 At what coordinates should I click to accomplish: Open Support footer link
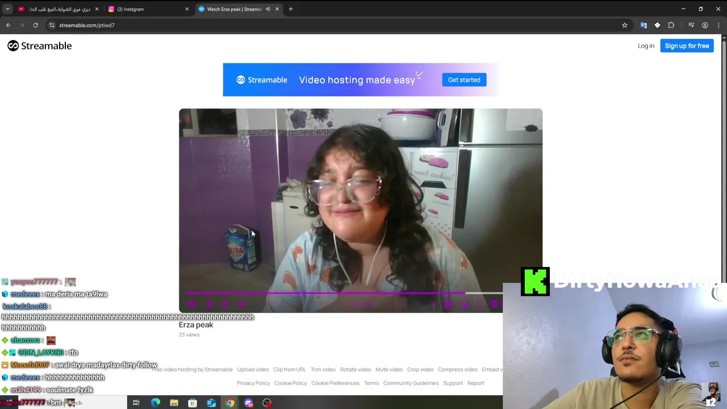click(x=453, y=383)
